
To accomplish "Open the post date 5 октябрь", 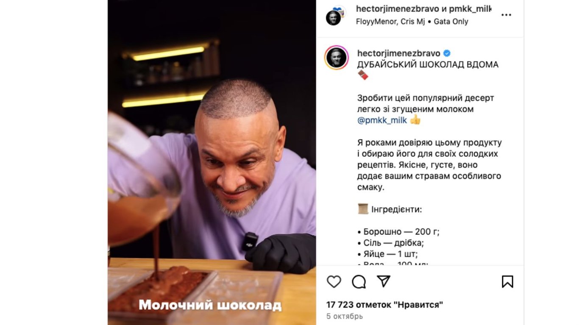I will point(345,317).
